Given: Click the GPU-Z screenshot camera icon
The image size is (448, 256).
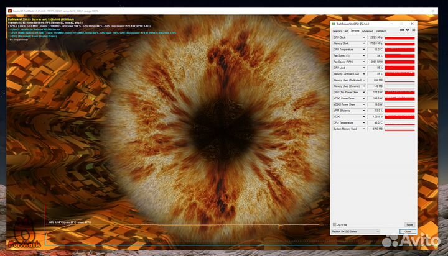Looking at the screenshot, I should pos(401,30).
